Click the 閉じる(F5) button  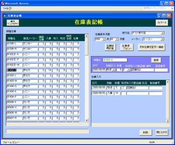click(162, 132)
